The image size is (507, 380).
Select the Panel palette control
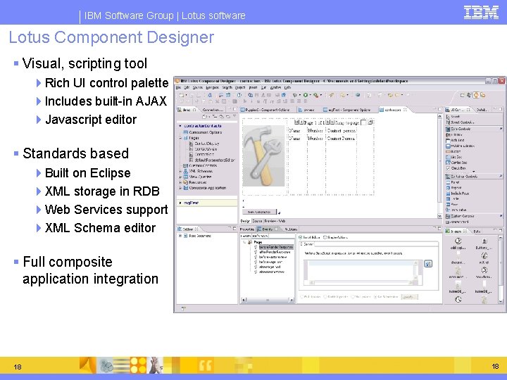click(453, 182)
